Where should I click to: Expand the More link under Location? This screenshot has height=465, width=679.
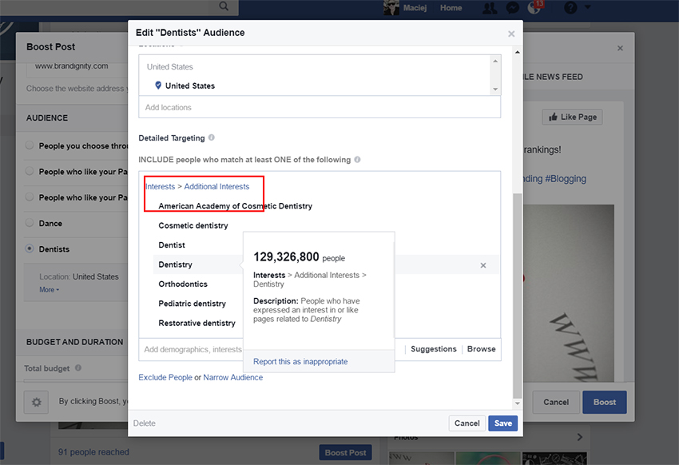49,290
